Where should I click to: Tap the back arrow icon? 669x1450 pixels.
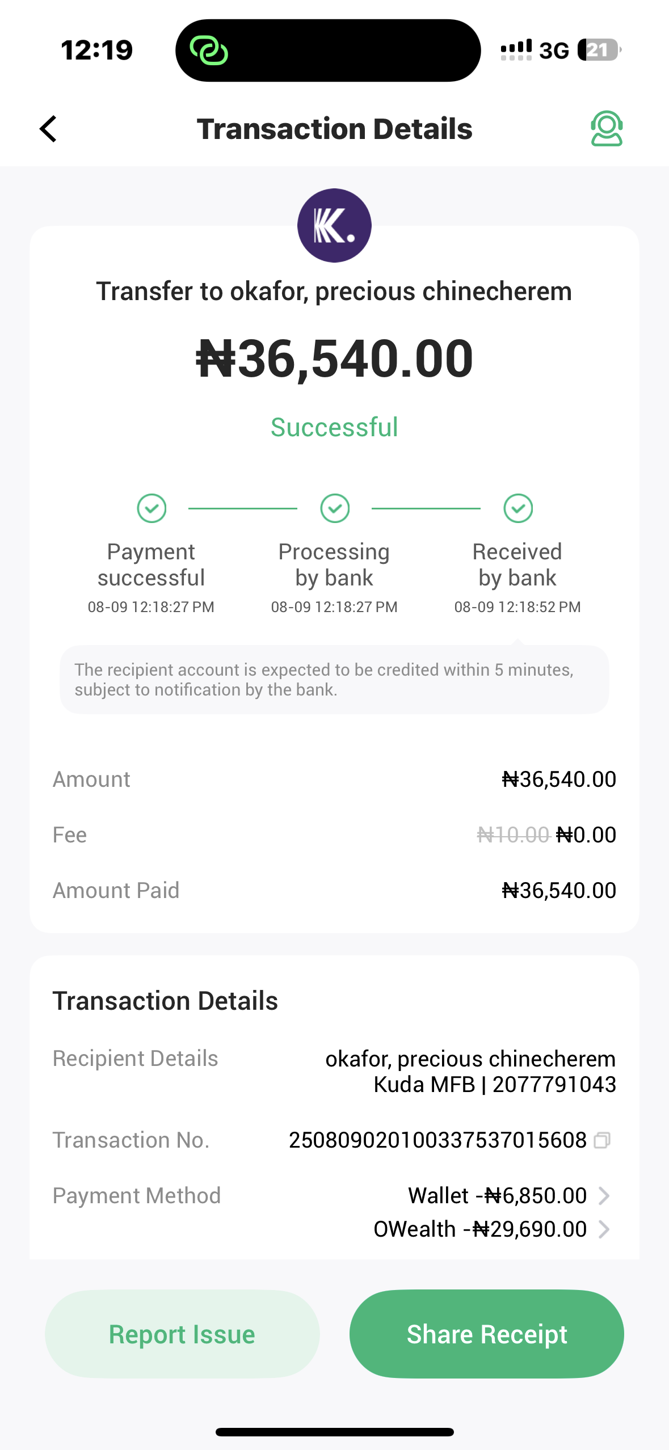tap(49, 129)
